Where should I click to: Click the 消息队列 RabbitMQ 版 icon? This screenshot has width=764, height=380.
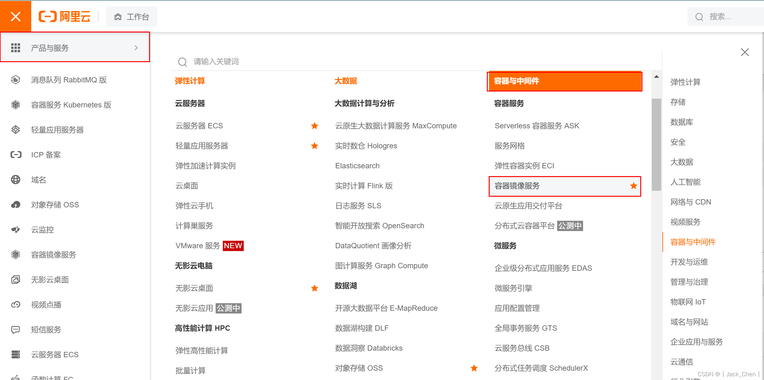click(16, 80)
